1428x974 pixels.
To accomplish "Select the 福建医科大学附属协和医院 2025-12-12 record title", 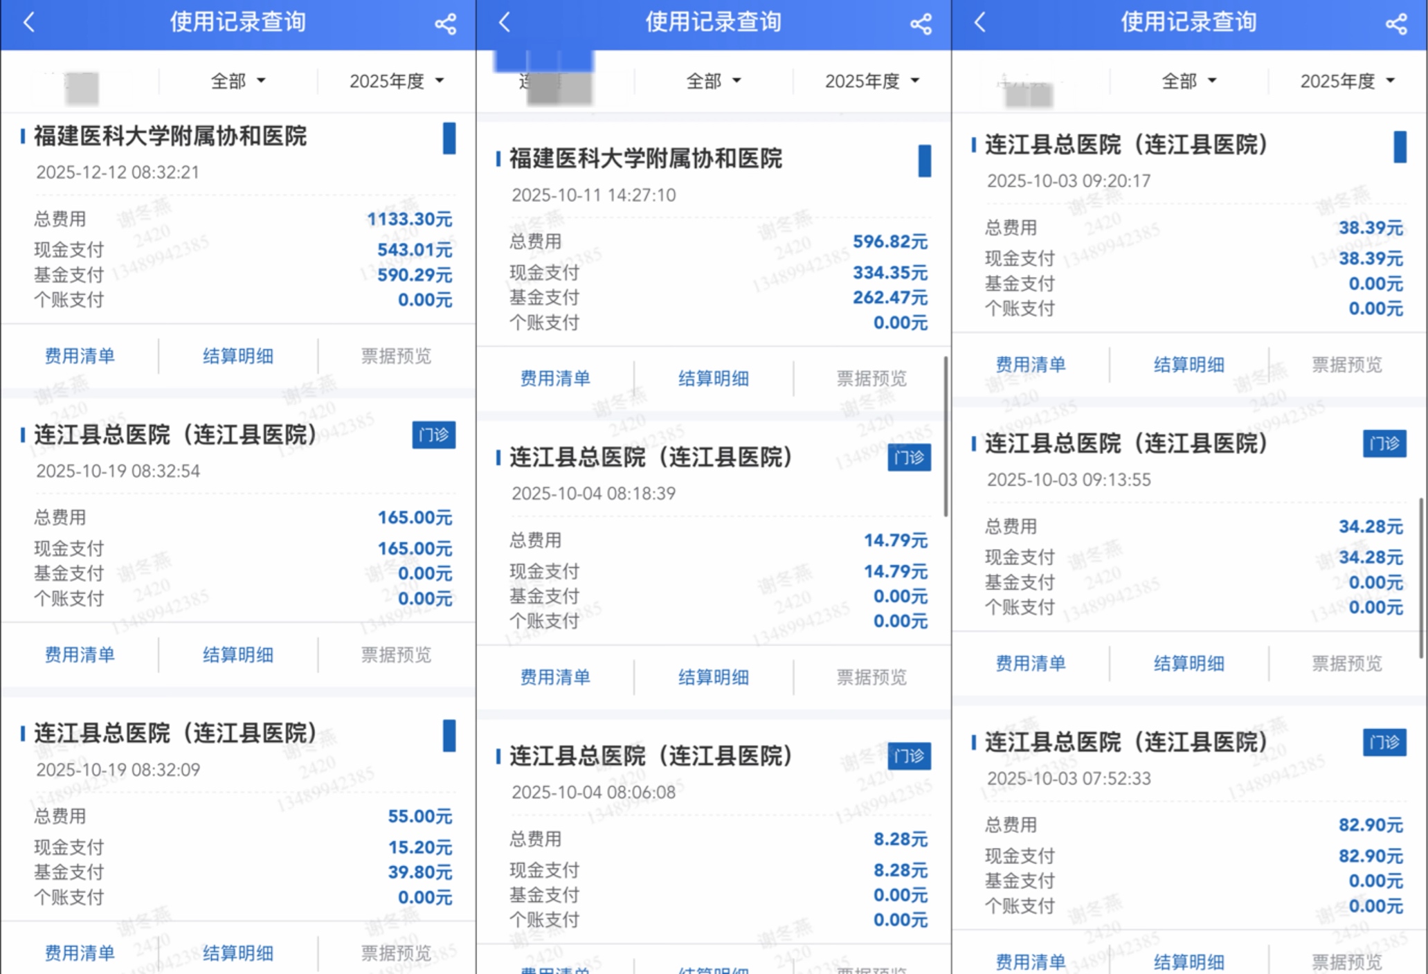I will [x=170, y=136].
